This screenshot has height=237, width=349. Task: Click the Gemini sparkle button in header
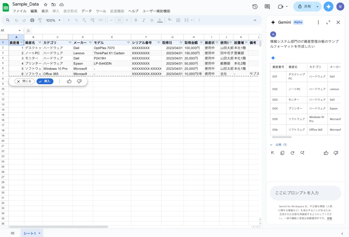click(328, 6)
